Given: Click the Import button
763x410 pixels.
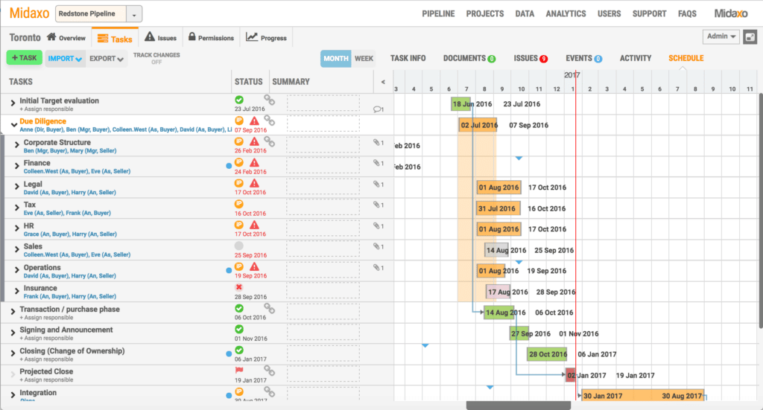Looking at the screenshot, I should point(65,59).
